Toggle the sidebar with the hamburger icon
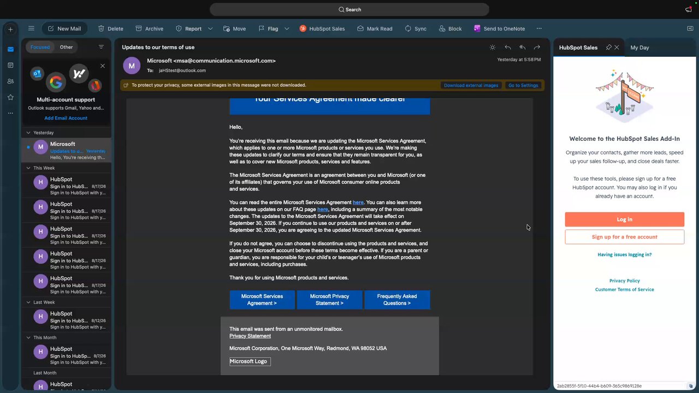This screenshot has height=393, width=699. click(x=31, y=28)
